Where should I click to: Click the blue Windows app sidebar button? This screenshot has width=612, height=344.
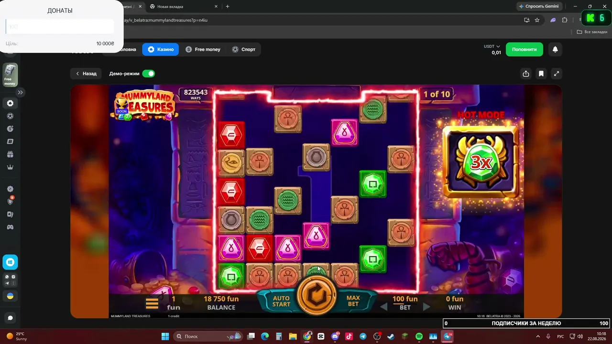10,262
